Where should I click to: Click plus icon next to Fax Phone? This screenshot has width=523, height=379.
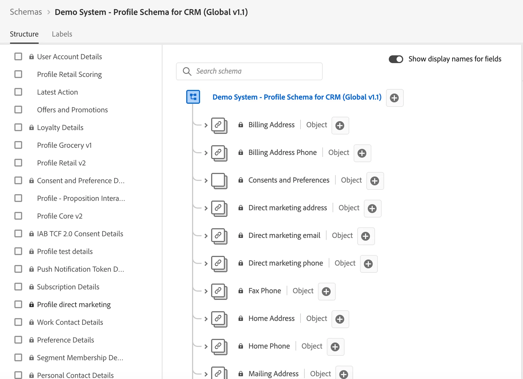click(x=327, y=291)
